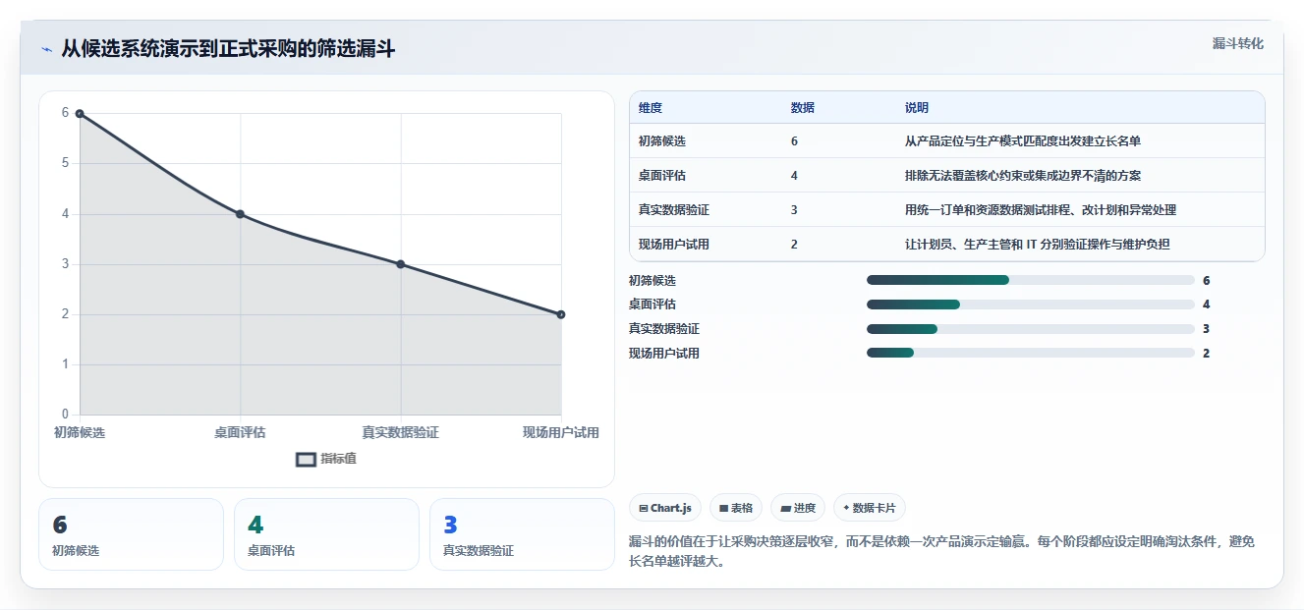Select the 现场用户试用 data point on chart
The width and height of the screenshot is (1304, 610).
click(560, 314)
